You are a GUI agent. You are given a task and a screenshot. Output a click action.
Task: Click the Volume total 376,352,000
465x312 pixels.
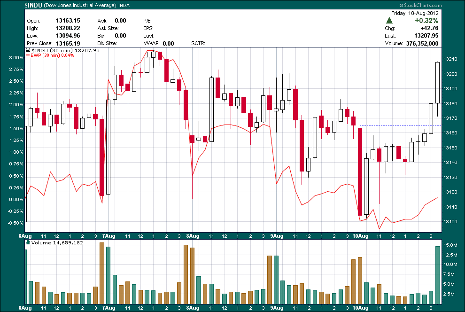[x=422, y=43]
